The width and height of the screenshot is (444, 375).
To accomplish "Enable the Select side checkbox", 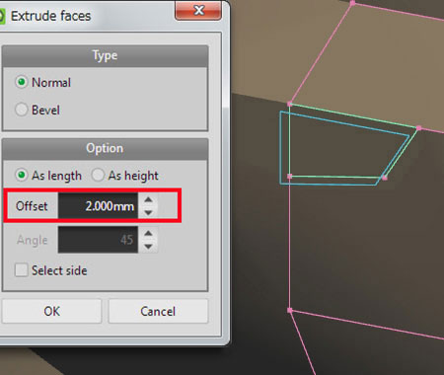I will tap(22, 270).
